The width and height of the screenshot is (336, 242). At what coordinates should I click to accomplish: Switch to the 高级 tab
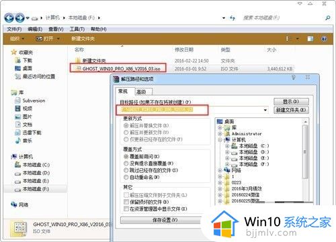point(144,92)
